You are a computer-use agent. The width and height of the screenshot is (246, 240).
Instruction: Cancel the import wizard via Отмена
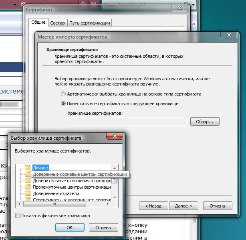pos(218,206)
